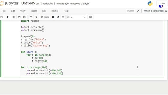This screenshot has width=168, height=95.
Task: Restart the kernel circular arrow icon
Action: click(58, 17)
